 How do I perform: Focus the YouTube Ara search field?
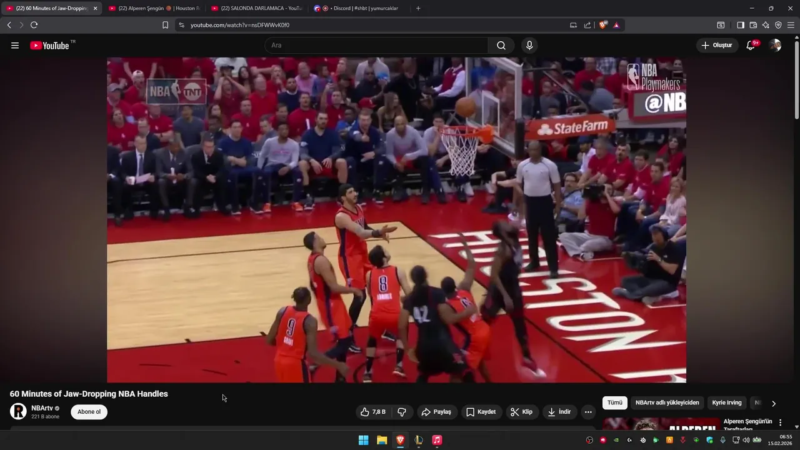377,46
